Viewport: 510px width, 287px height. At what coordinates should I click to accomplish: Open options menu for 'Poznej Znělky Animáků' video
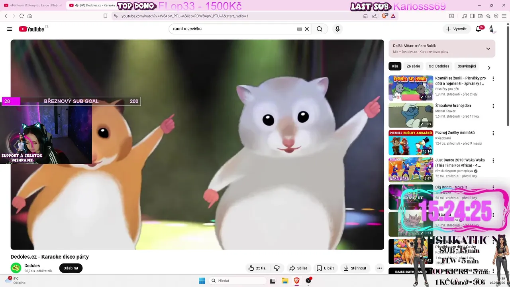pyautogui.click(x=493, y=133)
